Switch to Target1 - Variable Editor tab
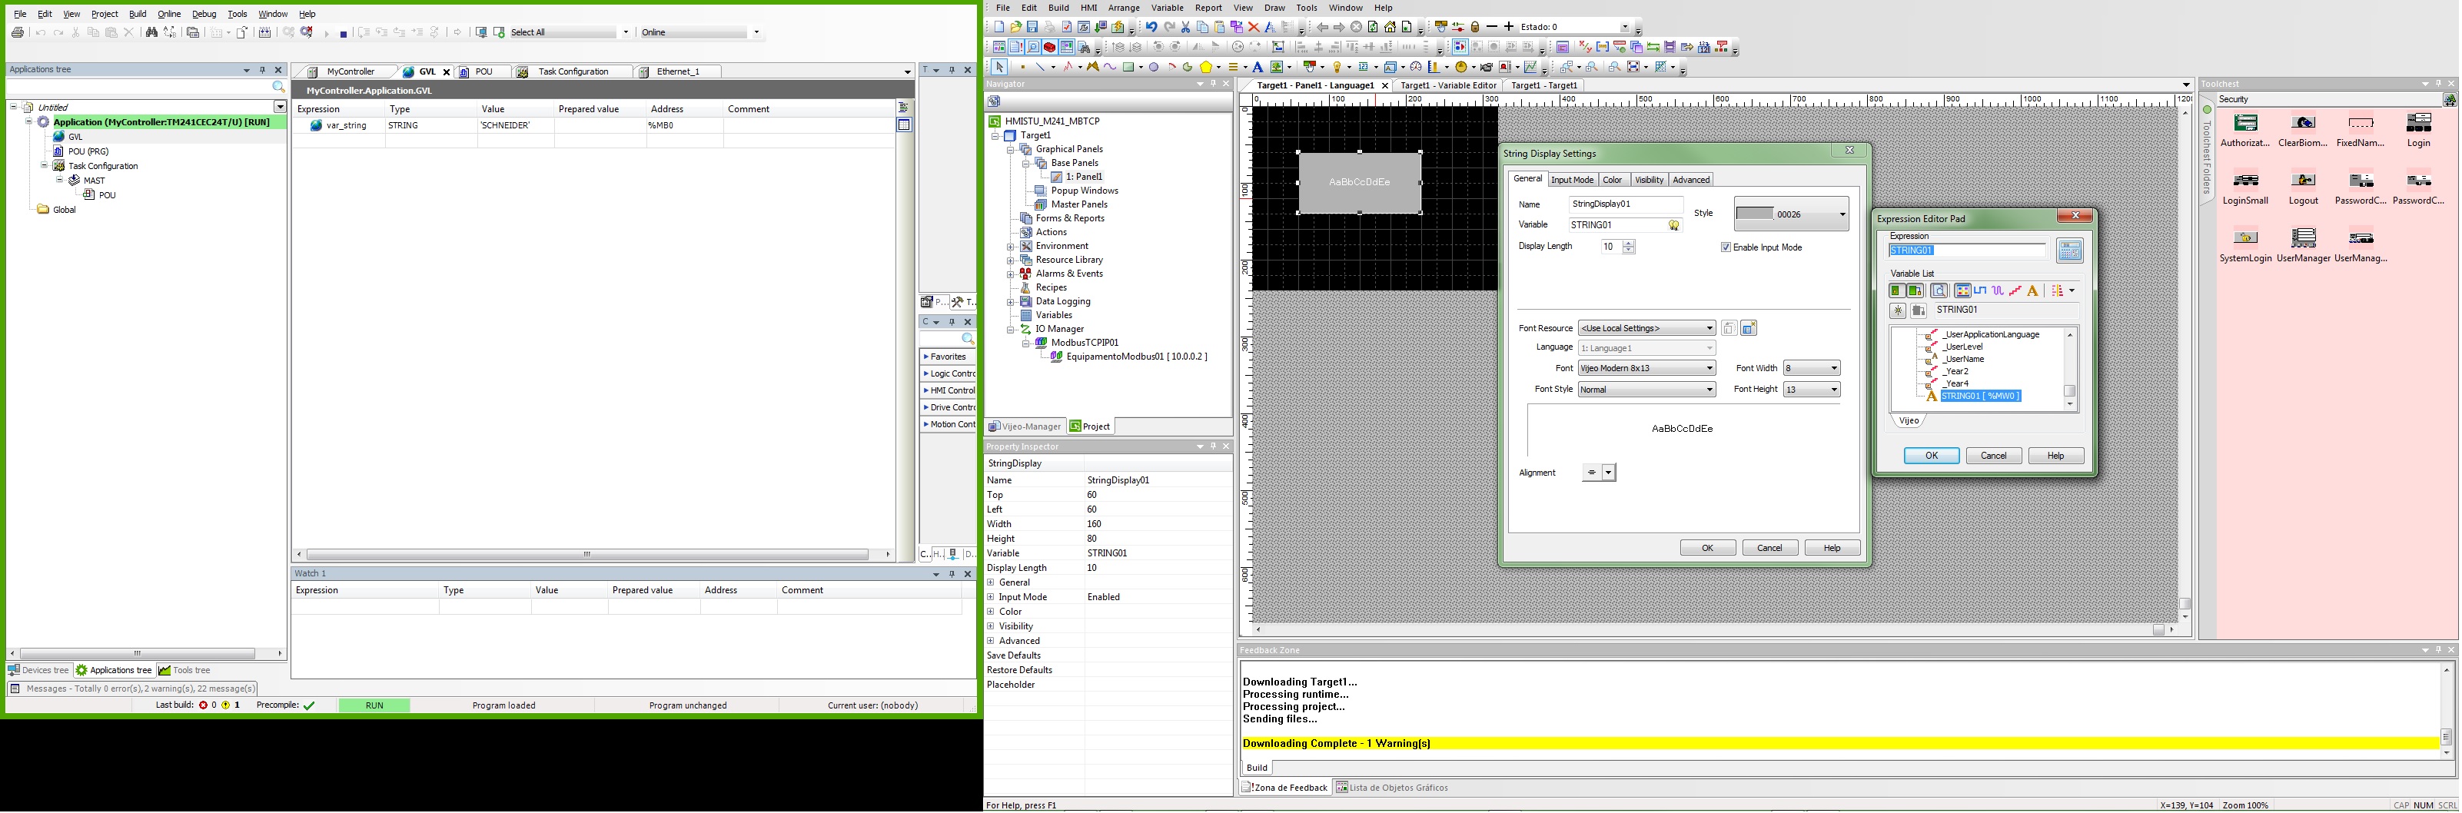This screenshot has height=813, width=2462. click(1448, 85)
